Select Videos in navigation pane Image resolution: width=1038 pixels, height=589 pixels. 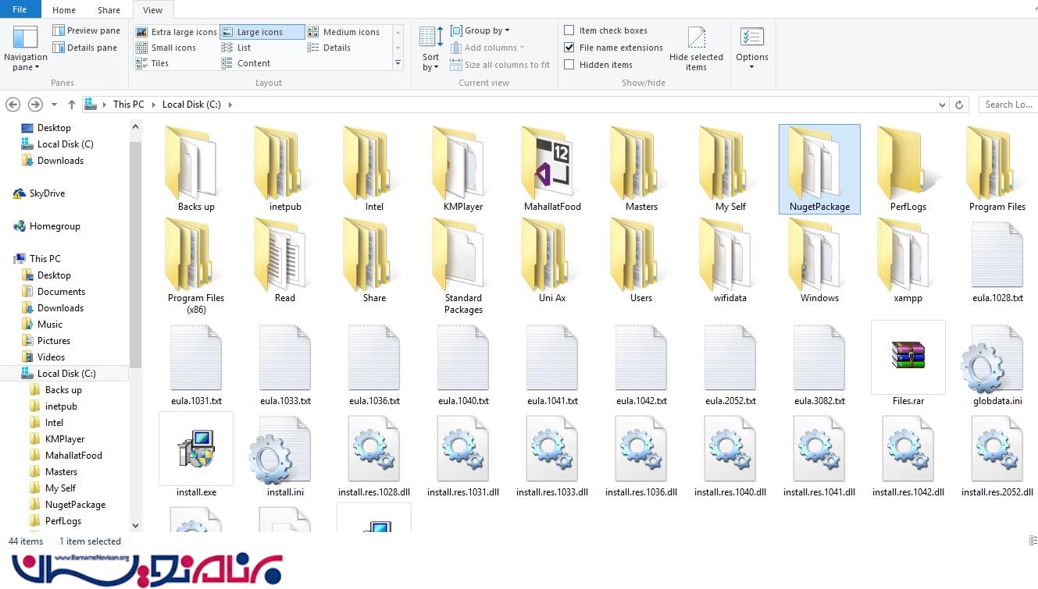51,357
